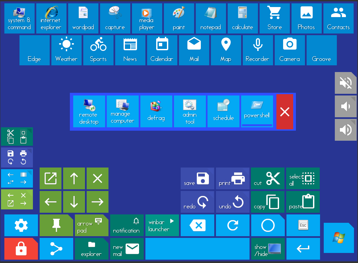Open the notepad tile
This screenshot has height=263, width=358.
click(x=211, y=18)
